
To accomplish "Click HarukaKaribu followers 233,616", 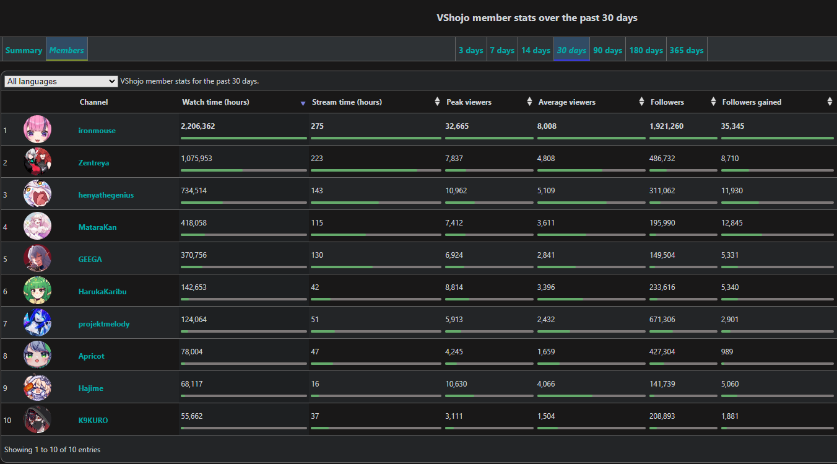I will [x=662, y=287].
